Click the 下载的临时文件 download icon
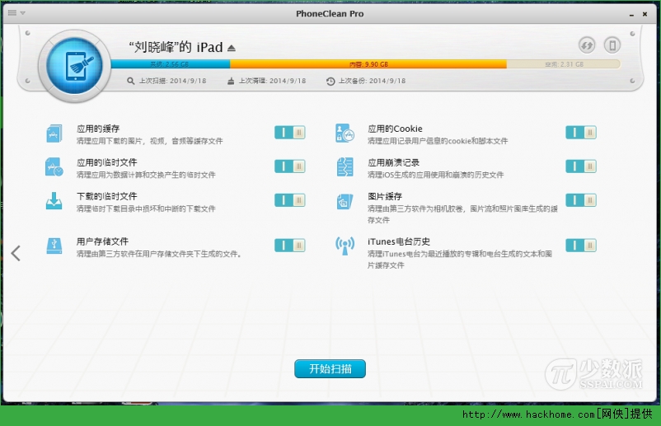661x426 pixels. tap(54, 201)
